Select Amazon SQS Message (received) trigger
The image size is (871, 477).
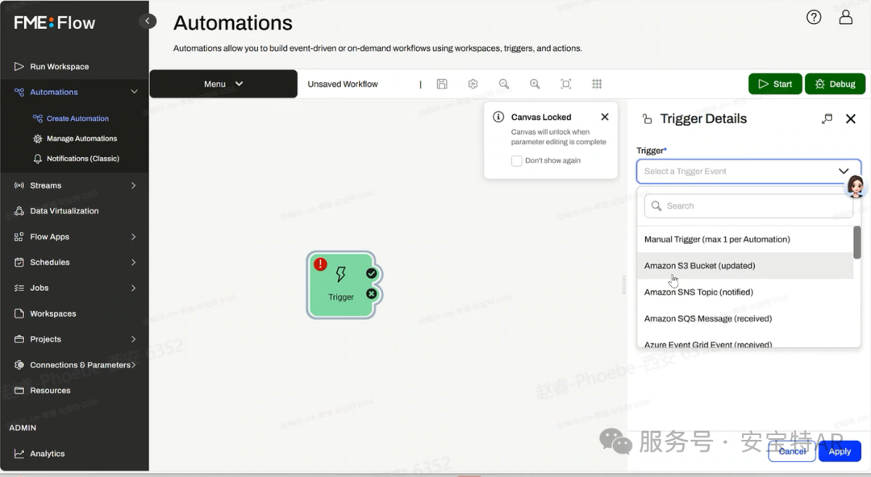click(x=745, y=319)
